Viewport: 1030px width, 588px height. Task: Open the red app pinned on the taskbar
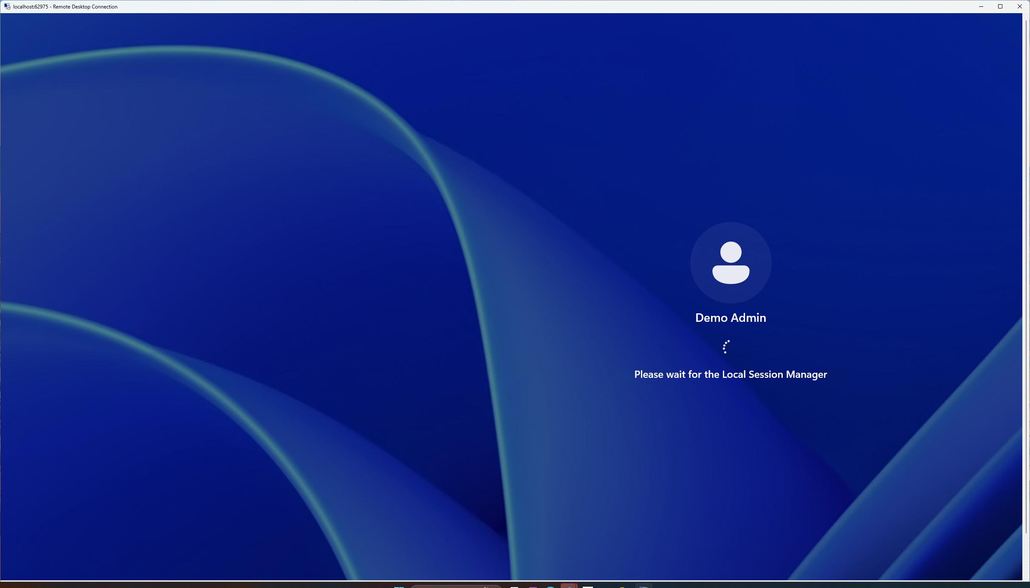pos(569,586)
